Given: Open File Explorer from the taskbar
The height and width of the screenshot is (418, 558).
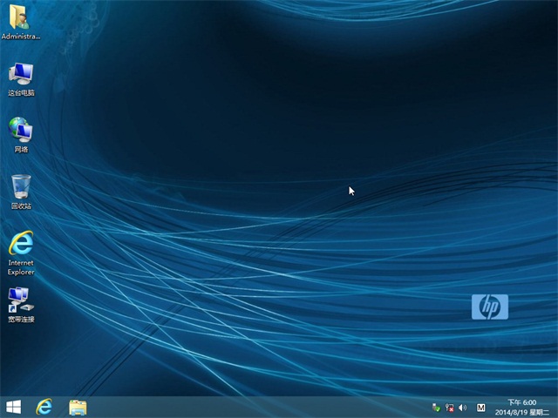Looking at the screenshot, I should [78, 407].
